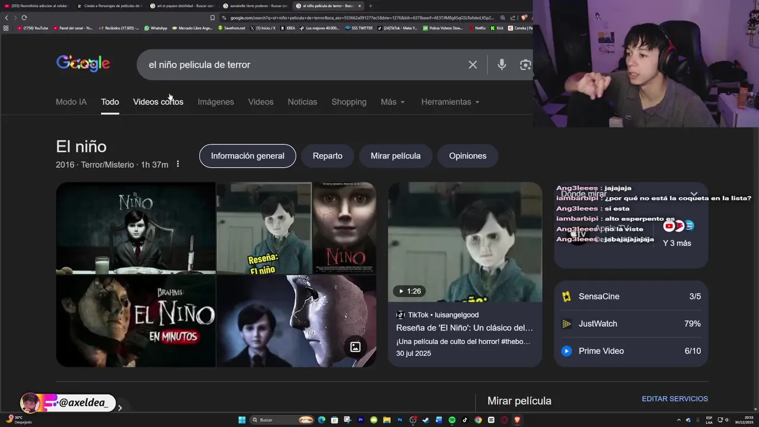Switch to the 'aanabelle tiene poderes' tab

[255, 6]
